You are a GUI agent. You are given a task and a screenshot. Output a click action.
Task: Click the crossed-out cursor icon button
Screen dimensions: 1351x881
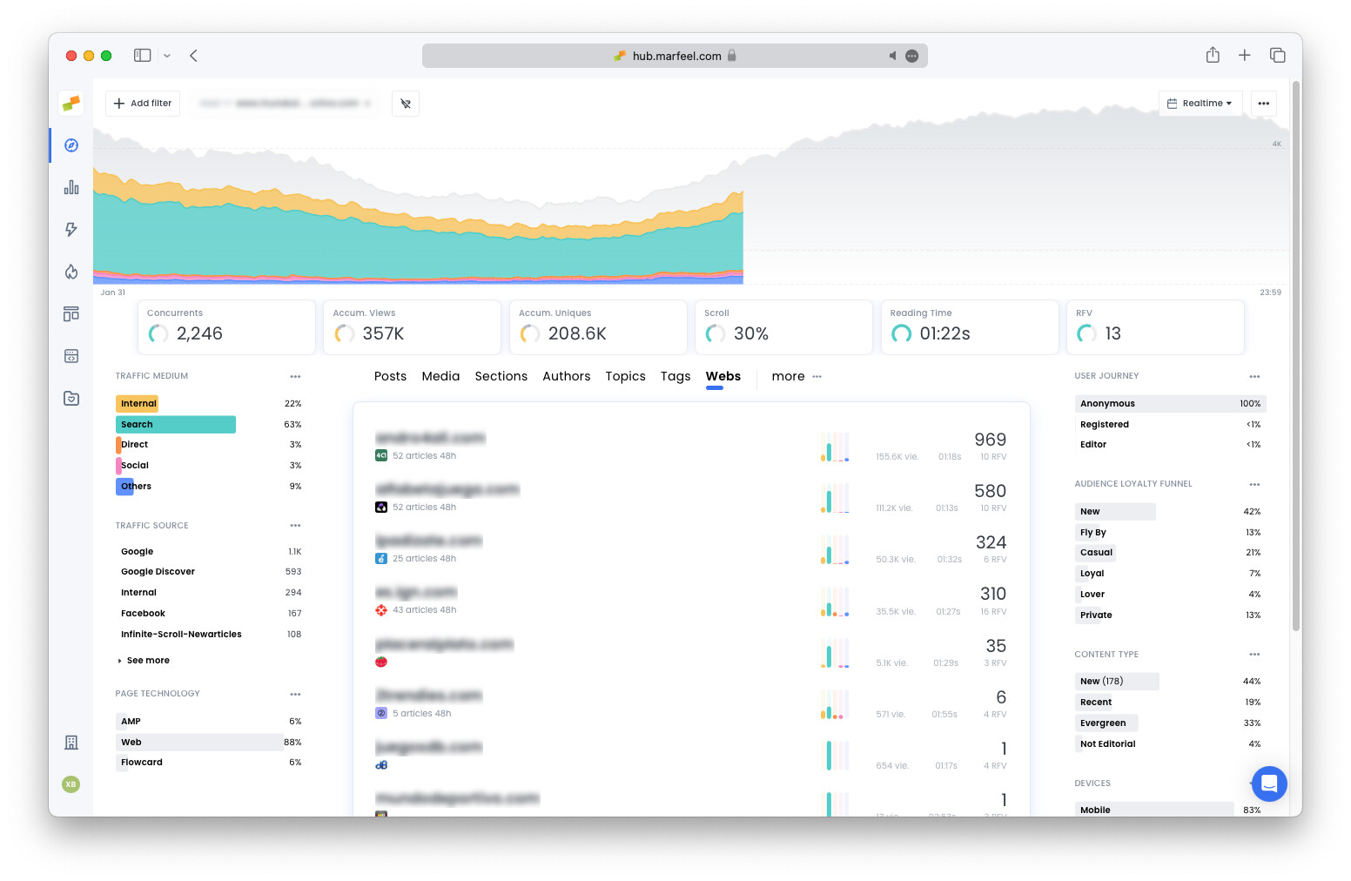[406, 104]
